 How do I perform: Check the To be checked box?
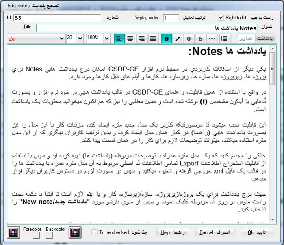94,232
